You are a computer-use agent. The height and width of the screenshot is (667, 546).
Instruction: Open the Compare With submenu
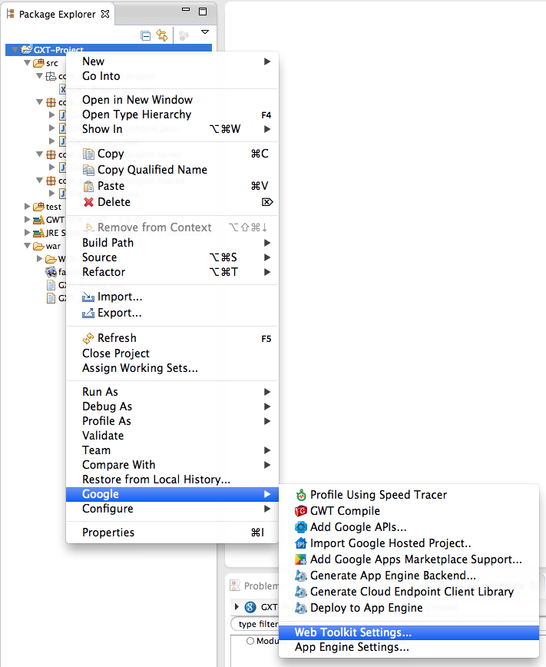(172, 464)
